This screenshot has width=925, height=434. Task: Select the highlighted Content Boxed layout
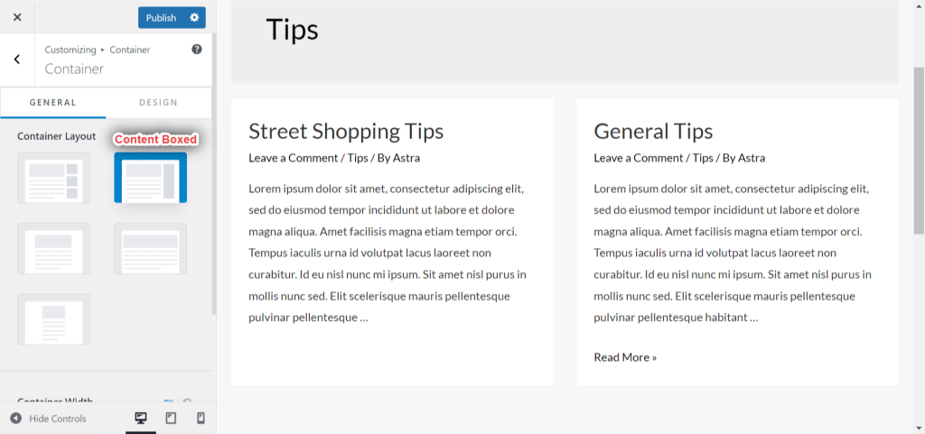click(150, 178)
